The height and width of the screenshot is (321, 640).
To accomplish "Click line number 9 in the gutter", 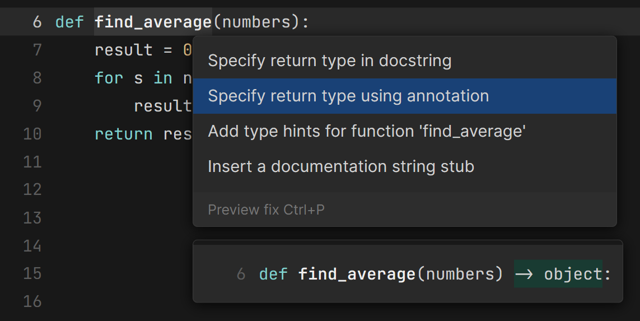I will coord(37,106).
